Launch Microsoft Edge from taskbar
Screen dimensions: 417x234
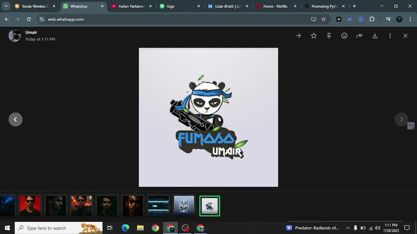(x=125, y=228)
